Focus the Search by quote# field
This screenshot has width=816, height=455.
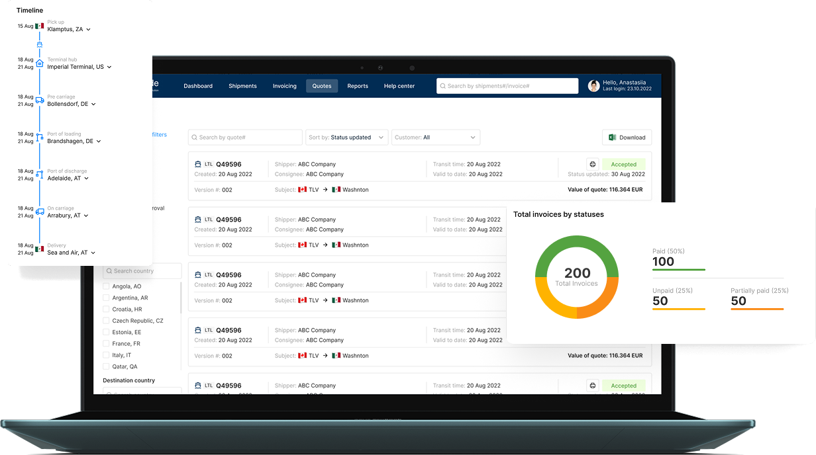[x=245, y=138]
